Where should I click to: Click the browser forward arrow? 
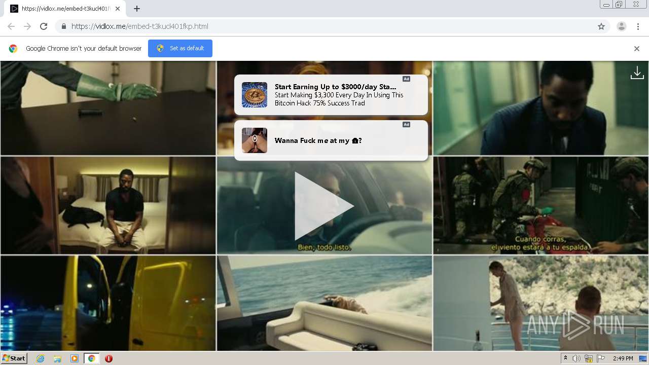[x=27, y=26]
